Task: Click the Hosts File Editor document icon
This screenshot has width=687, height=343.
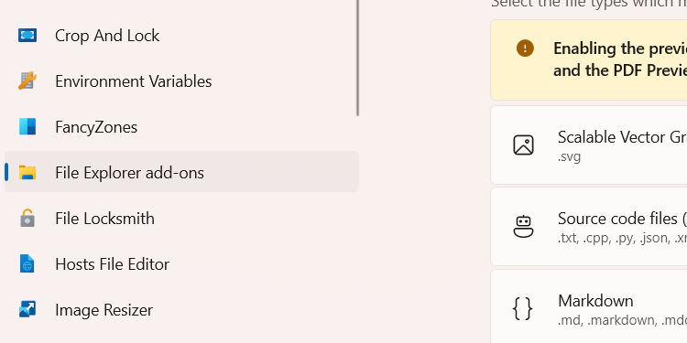Action: pyautogui.click(x=27, y=263)
